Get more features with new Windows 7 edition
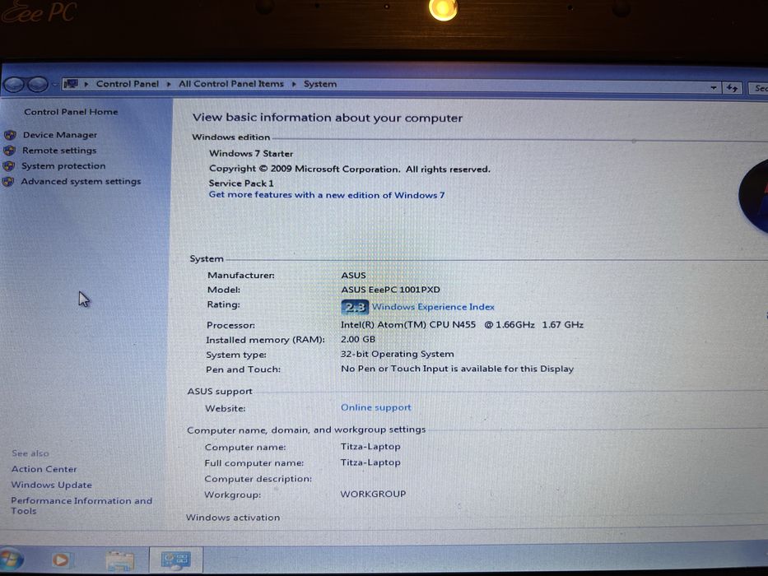Screen dimensions: 768x576 tap(327, 195)
